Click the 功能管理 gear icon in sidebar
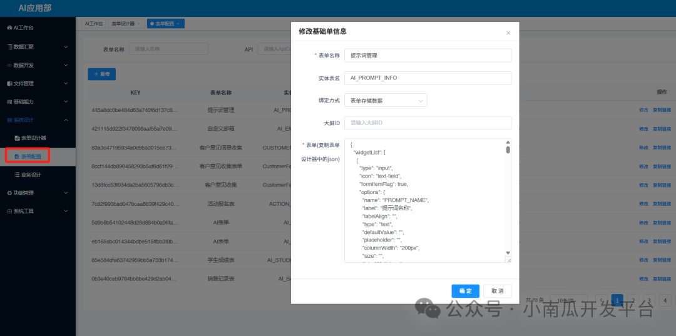676x336 pixels. click(x=9, y=193)
